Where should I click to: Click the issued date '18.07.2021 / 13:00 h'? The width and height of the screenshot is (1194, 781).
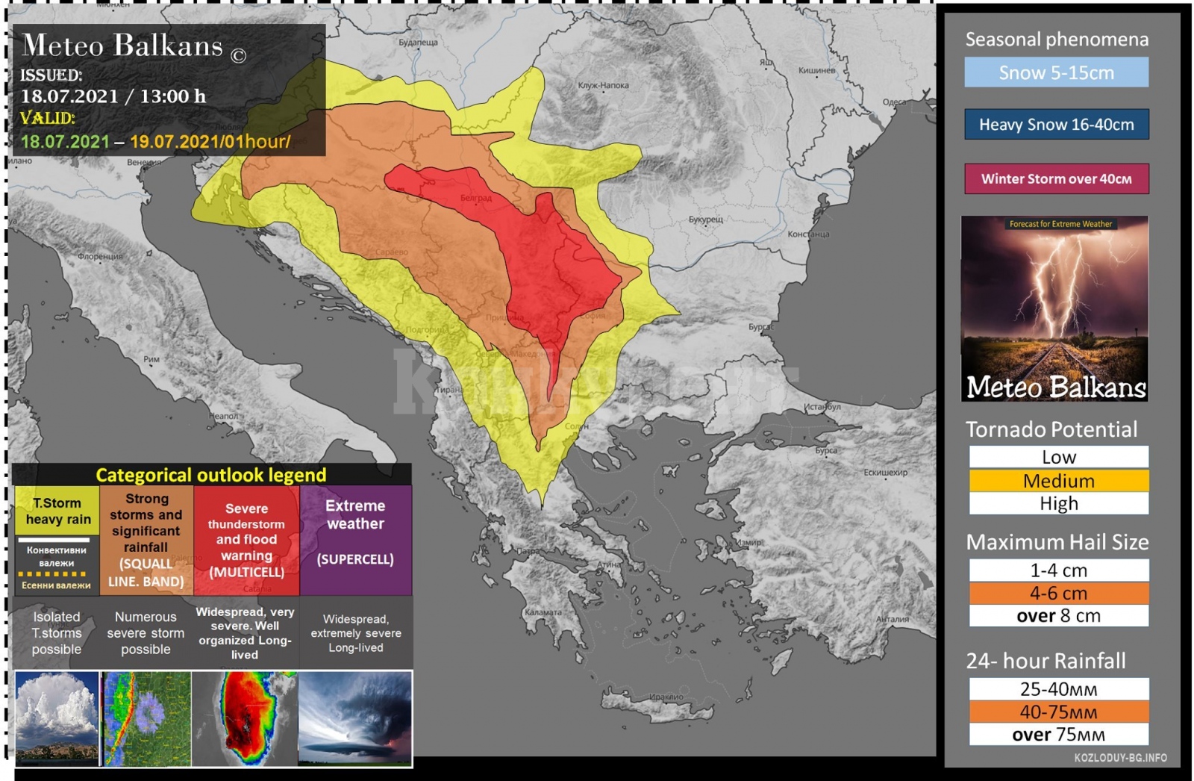pyautogui.click(x=113, y=96)
